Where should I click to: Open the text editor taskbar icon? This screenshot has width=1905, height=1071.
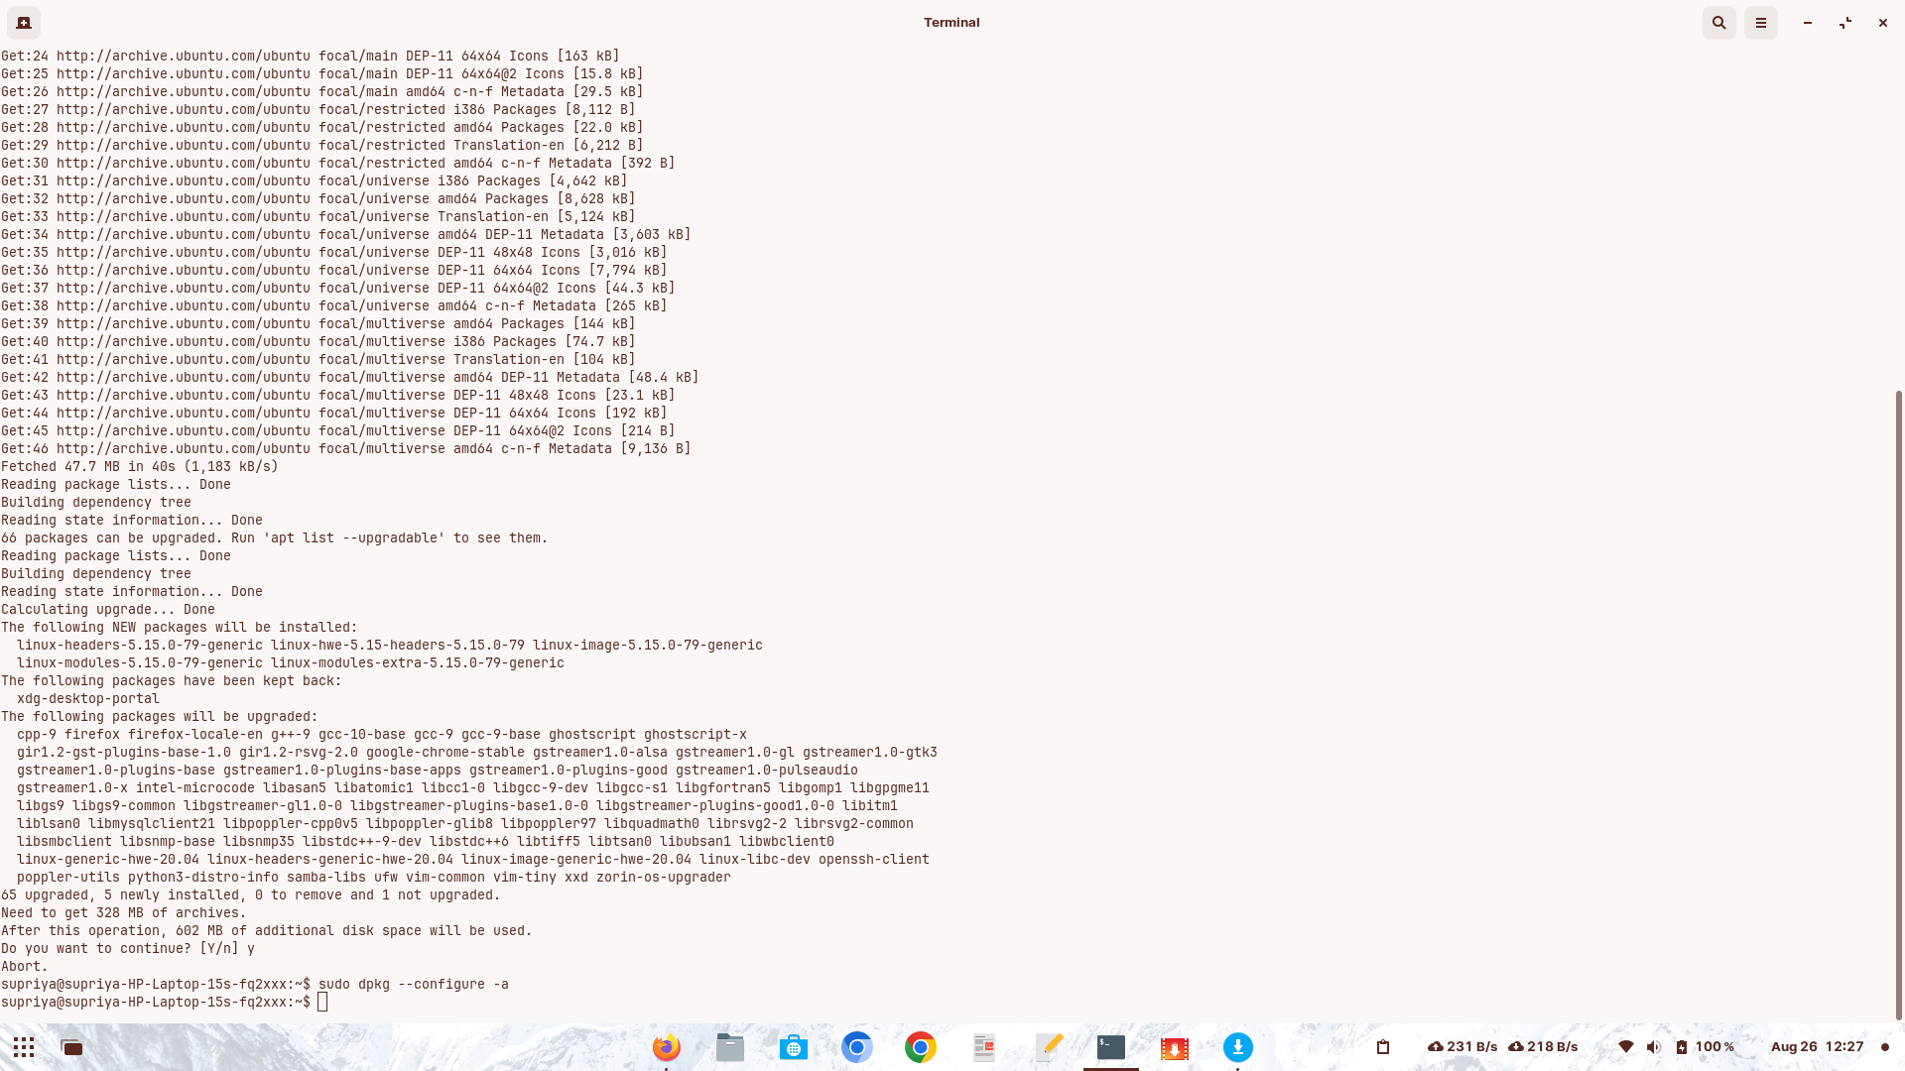point(1048,1047)
